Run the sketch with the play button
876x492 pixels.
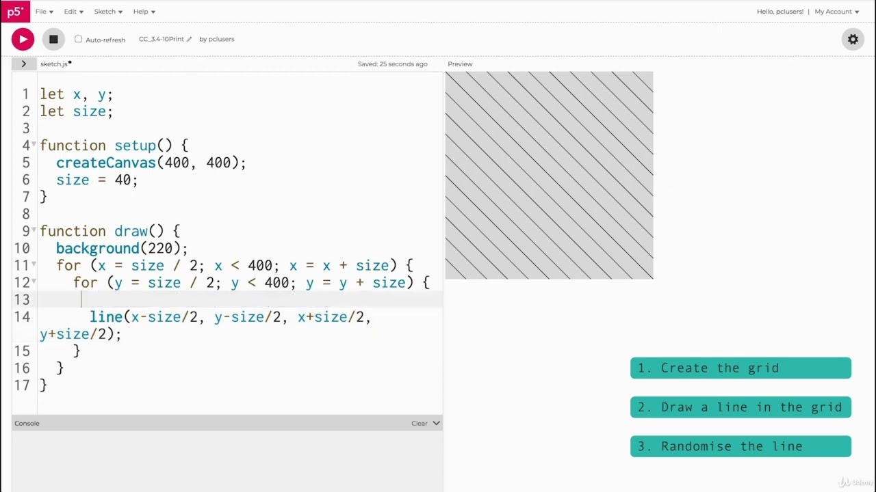point(23,39)
